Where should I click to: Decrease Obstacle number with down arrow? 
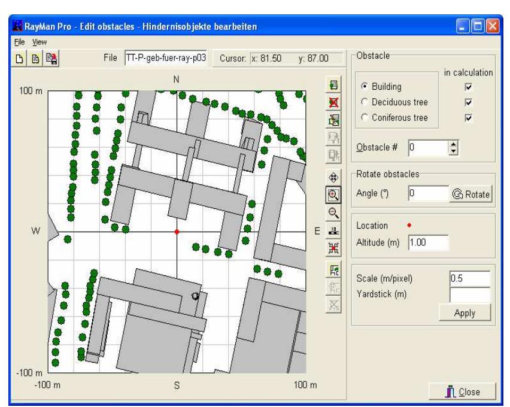[x=453, y=151]
